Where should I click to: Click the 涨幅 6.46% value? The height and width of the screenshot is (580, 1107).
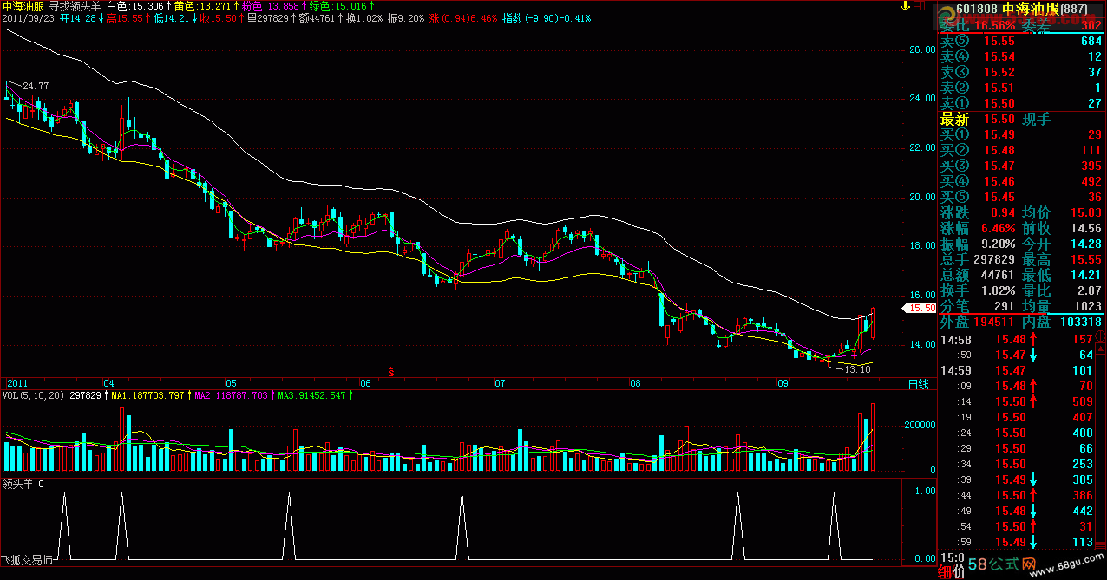point(999,228)
